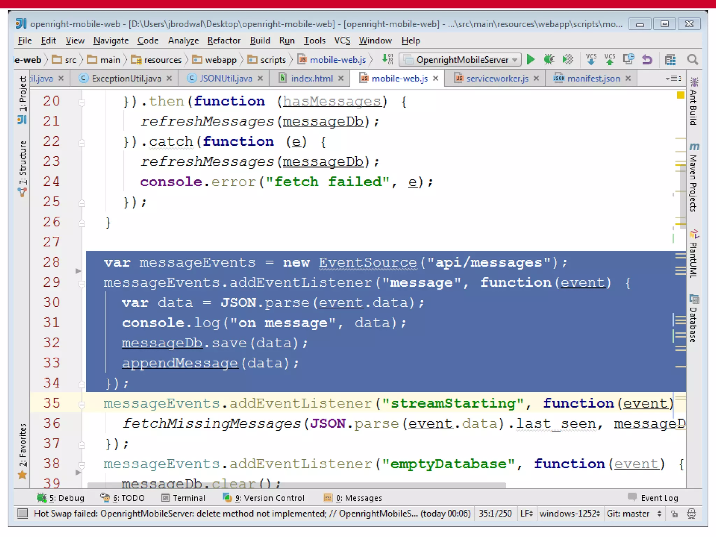Collapse the code fold at line 29
Viewport: 716px width, 537px height.
click(x=82, y=284)
